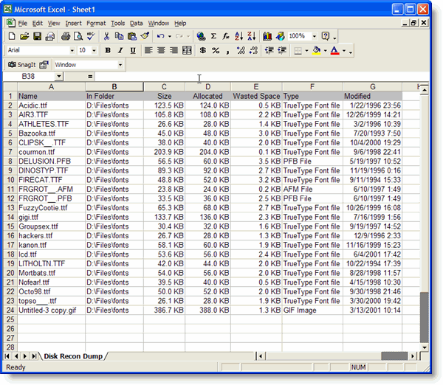
Task: Click the AutoSum sigma icon
Action: (x=214, y=36)
